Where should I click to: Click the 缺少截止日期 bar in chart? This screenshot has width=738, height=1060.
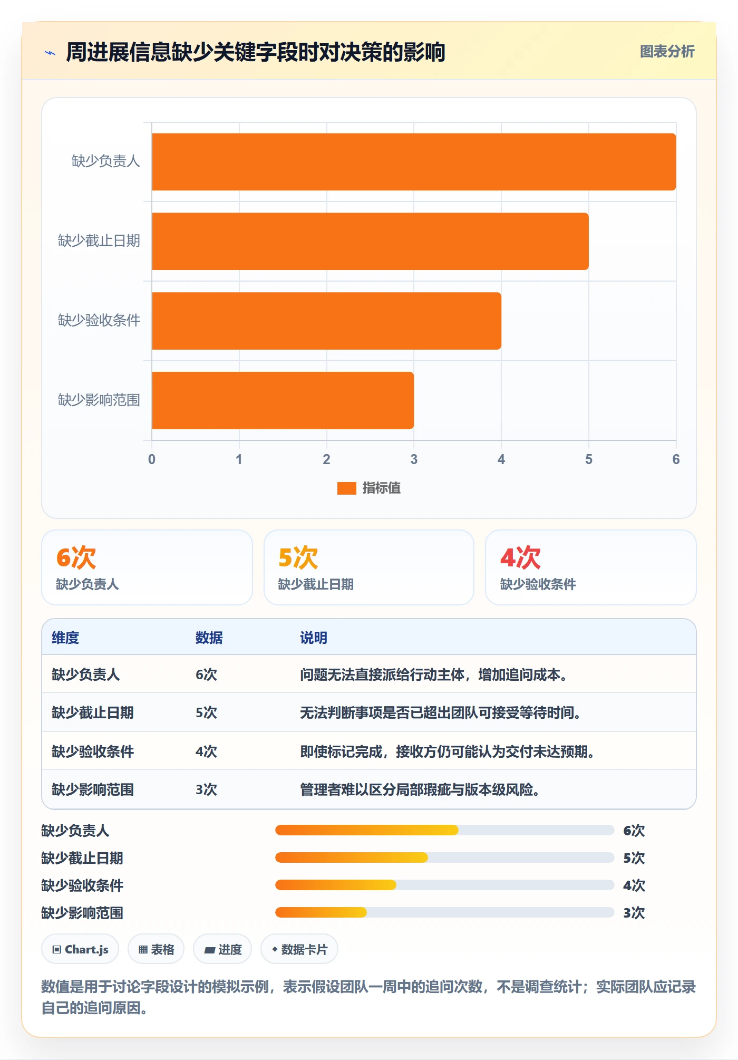(x=370, y=242)
